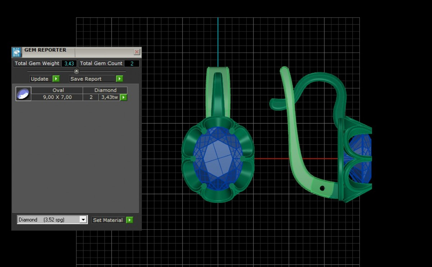Click the Diamond material column header
Image resolution: width=432 pixels, height=267 pixels.
(105, 90)
